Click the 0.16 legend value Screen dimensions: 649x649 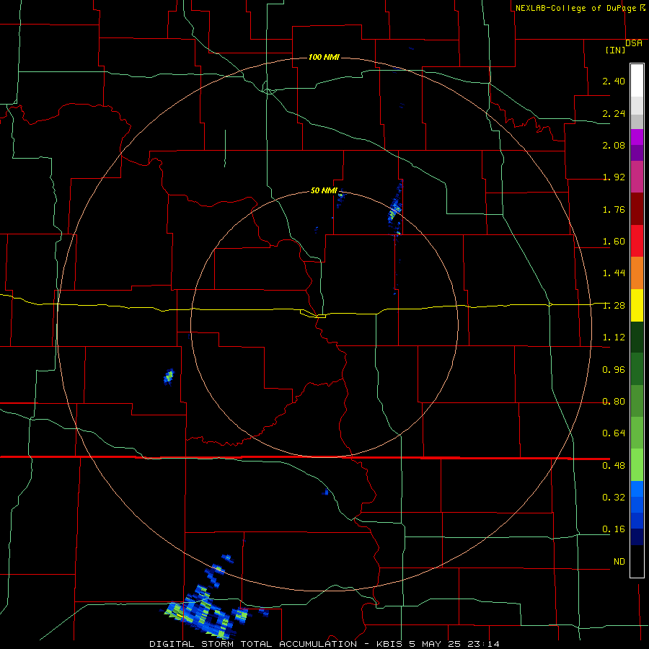point(614,529)
